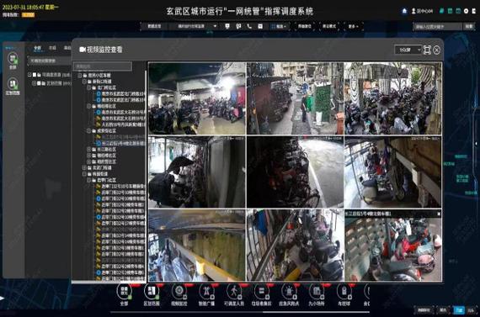The image size is (480, 317).
Task: Collapse the 可调度资源 node in the left panel
Action: pos(29,75)
